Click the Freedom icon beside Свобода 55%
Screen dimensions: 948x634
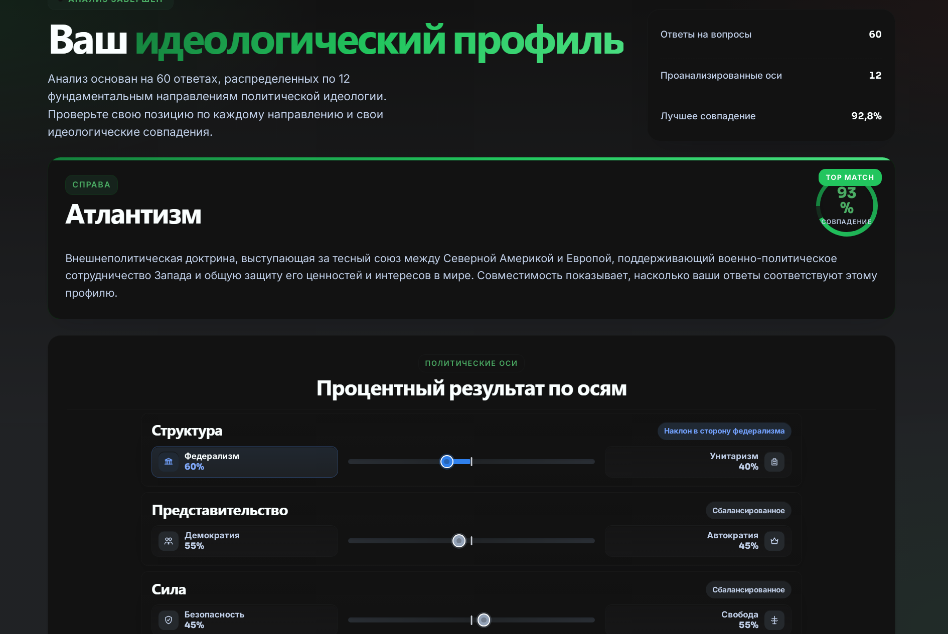(774, 620)
